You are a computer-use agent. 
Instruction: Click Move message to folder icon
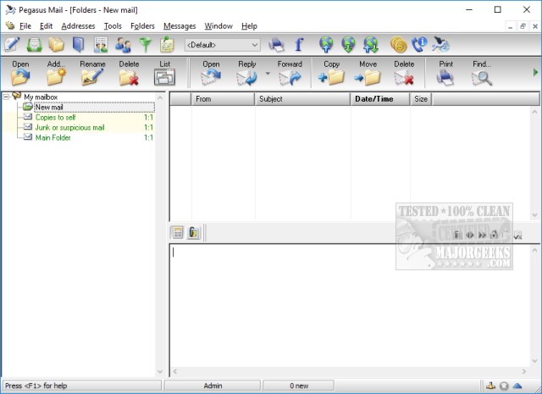[x=368, y=77]
